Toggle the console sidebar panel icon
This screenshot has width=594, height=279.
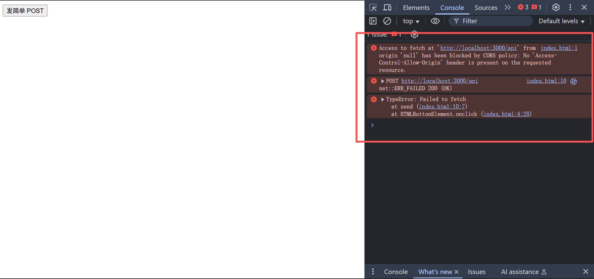coord(373,21)
